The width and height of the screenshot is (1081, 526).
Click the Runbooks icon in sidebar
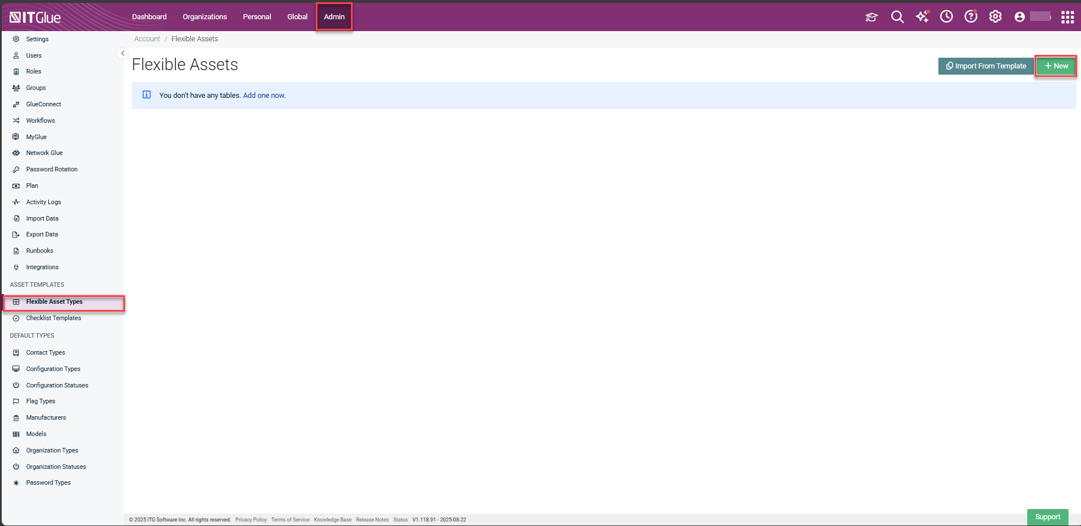pyautogui.click(x=16, y=251)
